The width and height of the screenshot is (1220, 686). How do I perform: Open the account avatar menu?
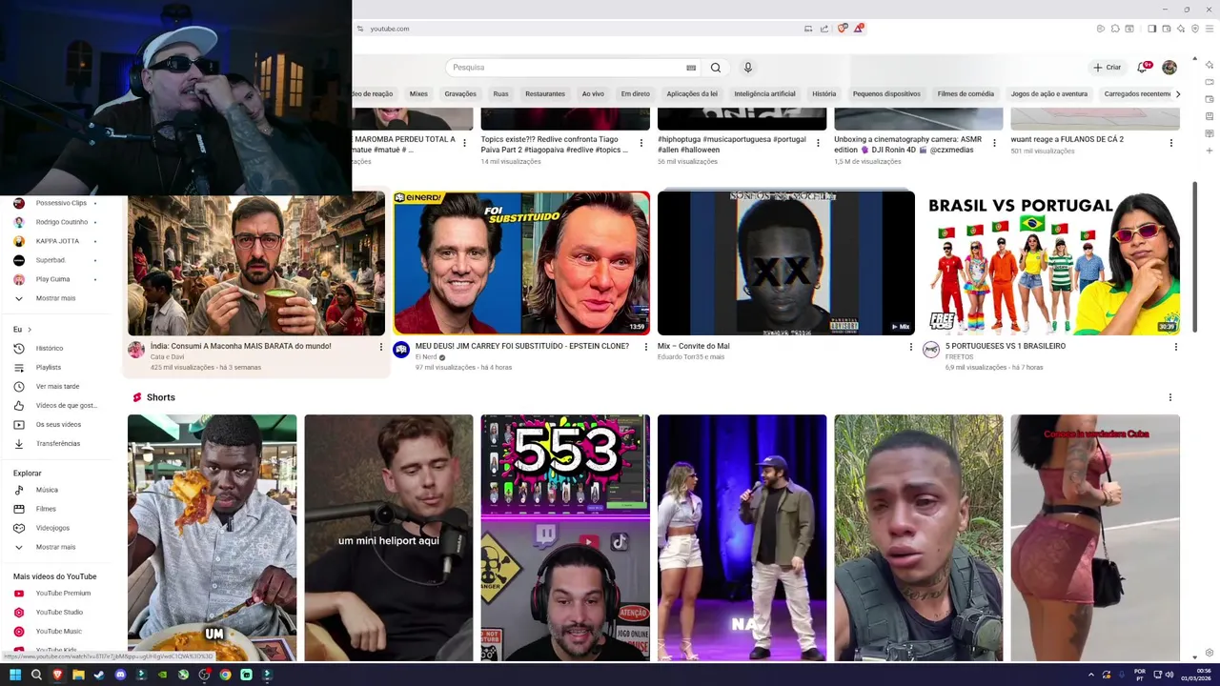coord(1169,68)
